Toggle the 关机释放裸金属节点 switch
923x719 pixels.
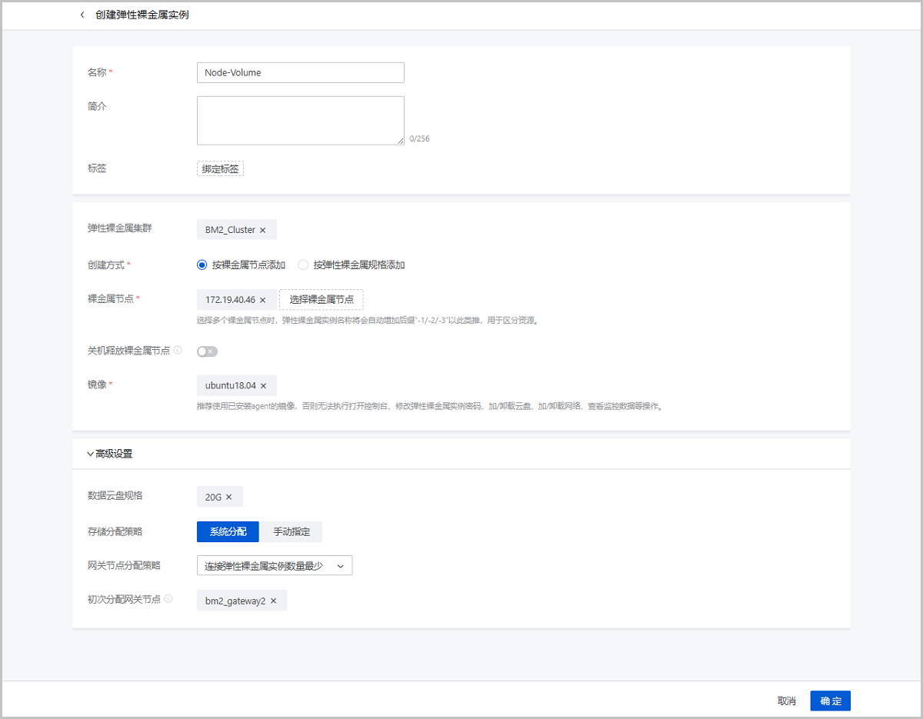point(207,351)
